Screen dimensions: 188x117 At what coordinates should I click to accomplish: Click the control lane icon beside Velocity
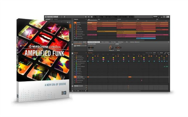(x=72, y=86)
